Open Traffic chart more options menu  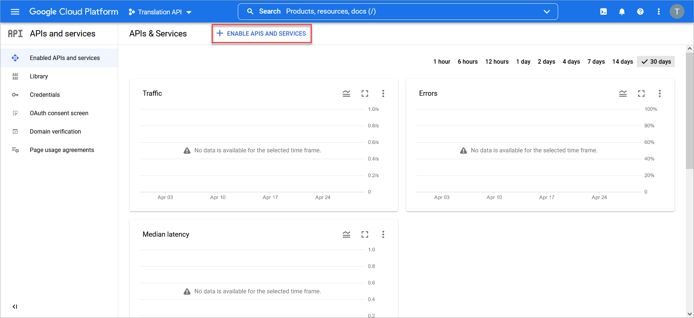(x=383, y=93)
